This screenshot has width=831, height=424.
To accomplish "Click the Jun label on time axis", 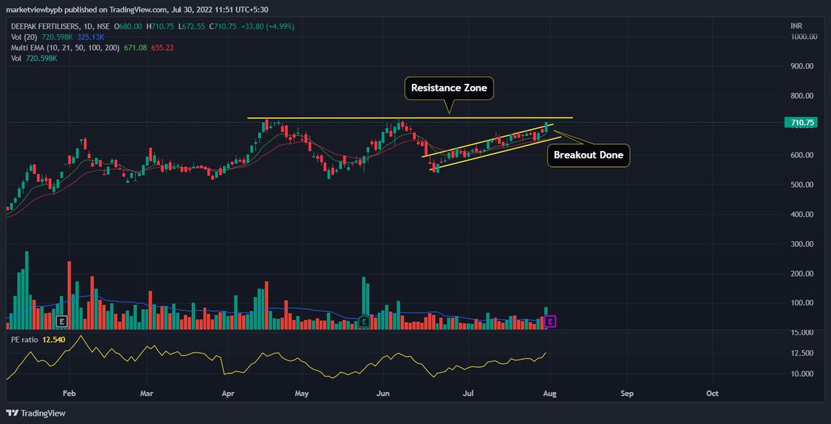I will pos(383,393).
